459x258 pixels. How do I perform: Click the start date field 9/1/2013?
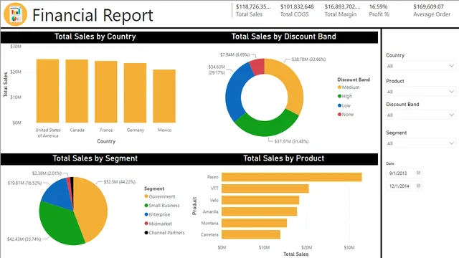[x=404, y=173]
